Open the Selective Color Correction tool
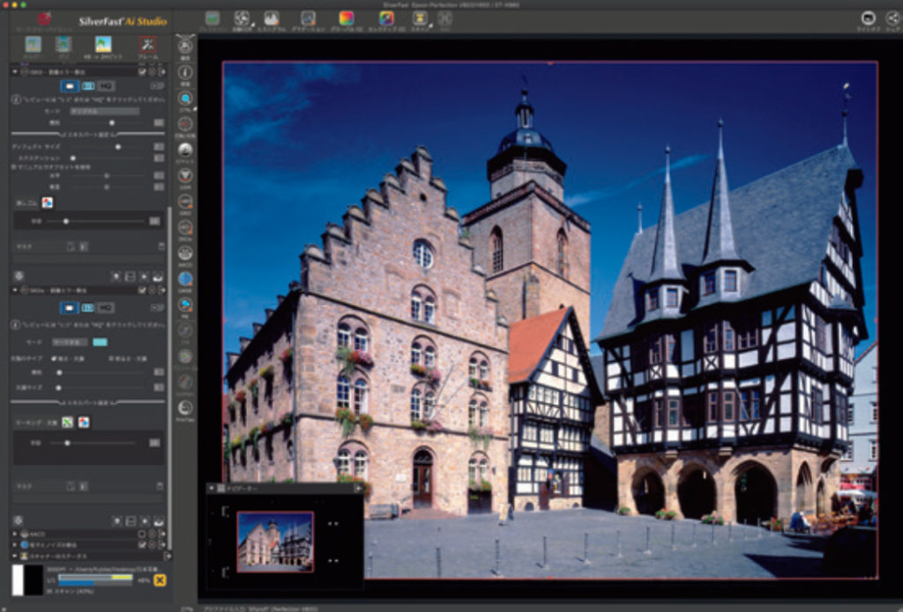The image size is (903, 612). (386, 18)
